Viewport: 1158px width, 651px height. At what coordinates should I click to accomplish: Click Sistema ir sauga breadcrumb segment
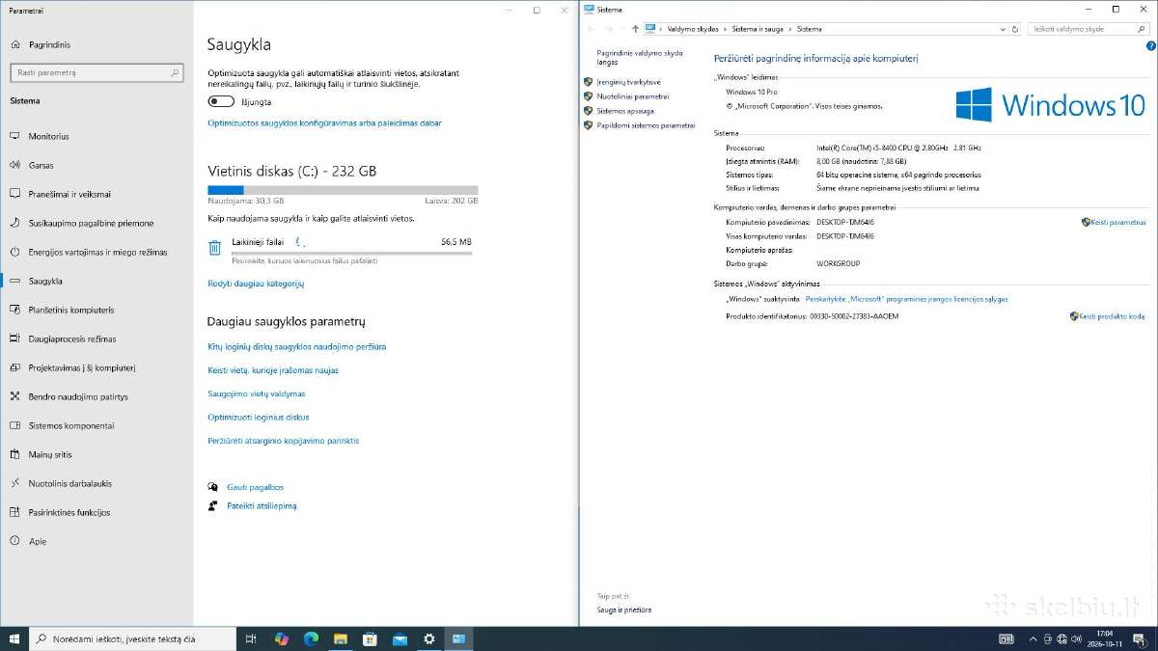(759, 29)
